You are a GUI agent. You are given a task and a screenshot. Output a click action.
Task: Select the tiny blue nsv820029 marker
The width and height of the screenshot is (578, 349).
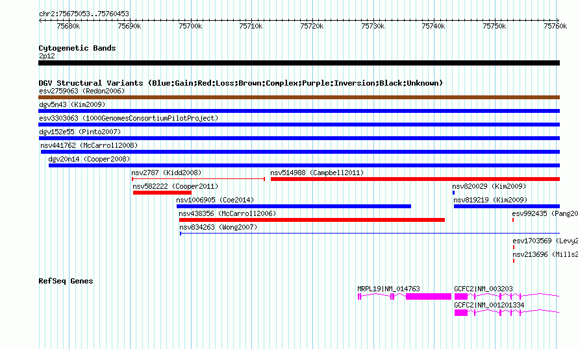[453, 193]
